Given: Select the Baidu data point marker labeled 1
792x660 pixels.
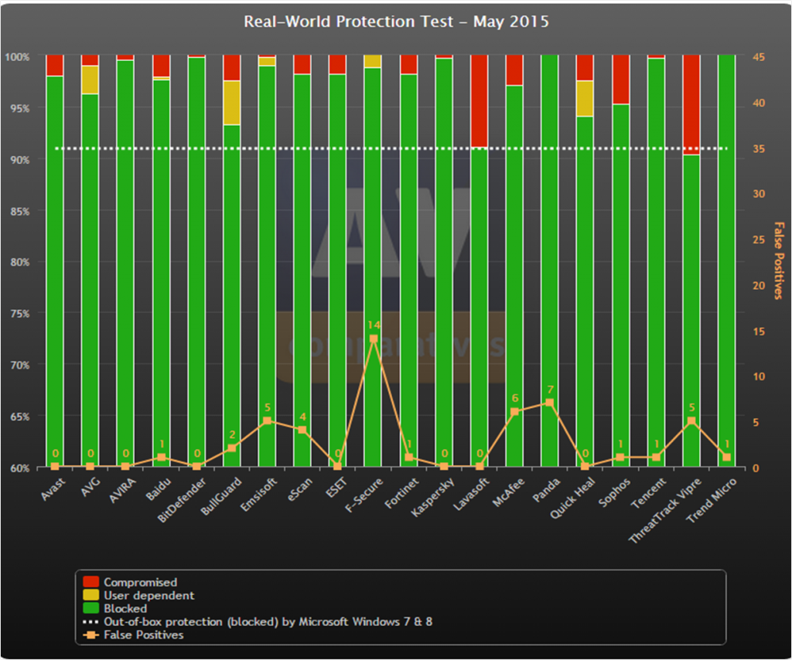Looking at the screenshot, I should point(161,458).
